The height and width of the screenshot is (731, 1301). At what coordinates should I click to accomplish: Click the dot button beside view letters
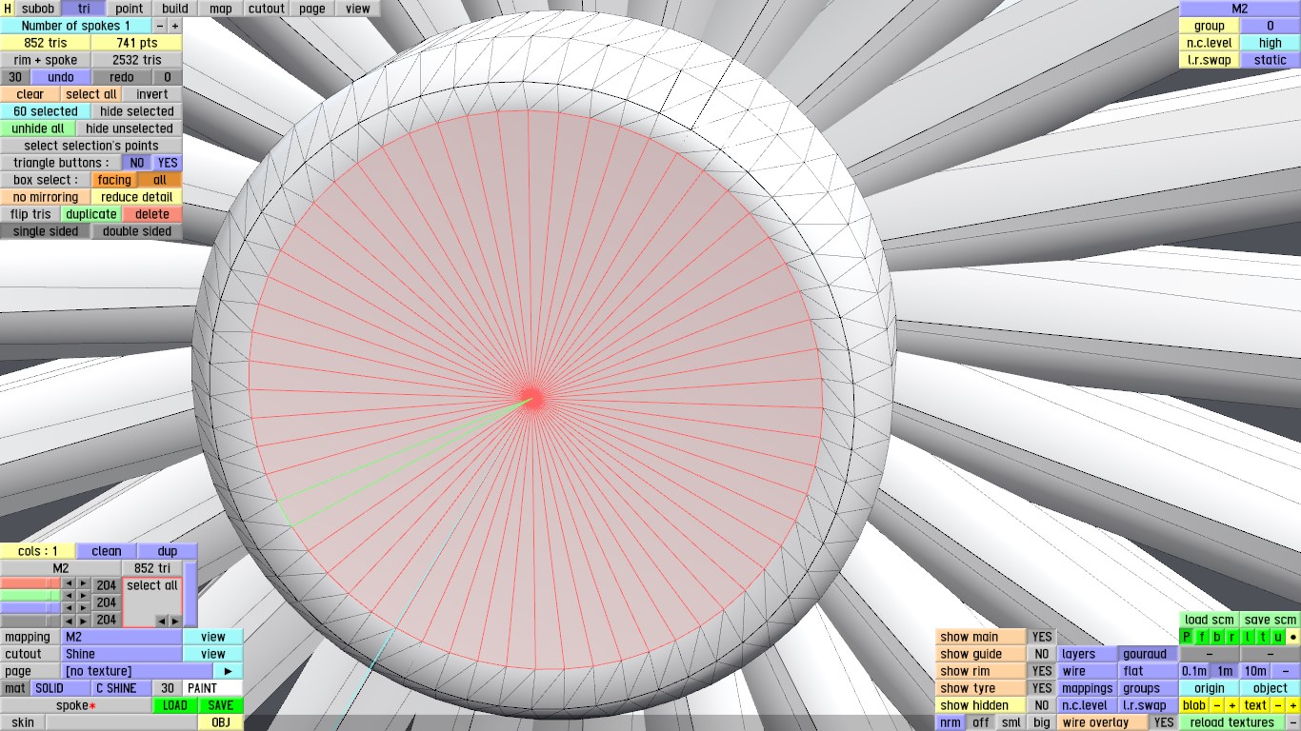(x=1293, y=637)
